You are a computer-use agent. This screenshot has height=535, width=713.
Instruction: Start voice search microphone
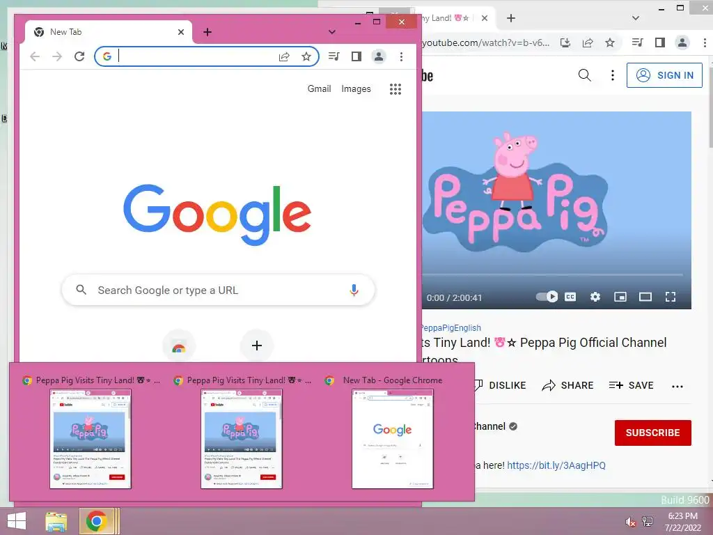point(354,290)
